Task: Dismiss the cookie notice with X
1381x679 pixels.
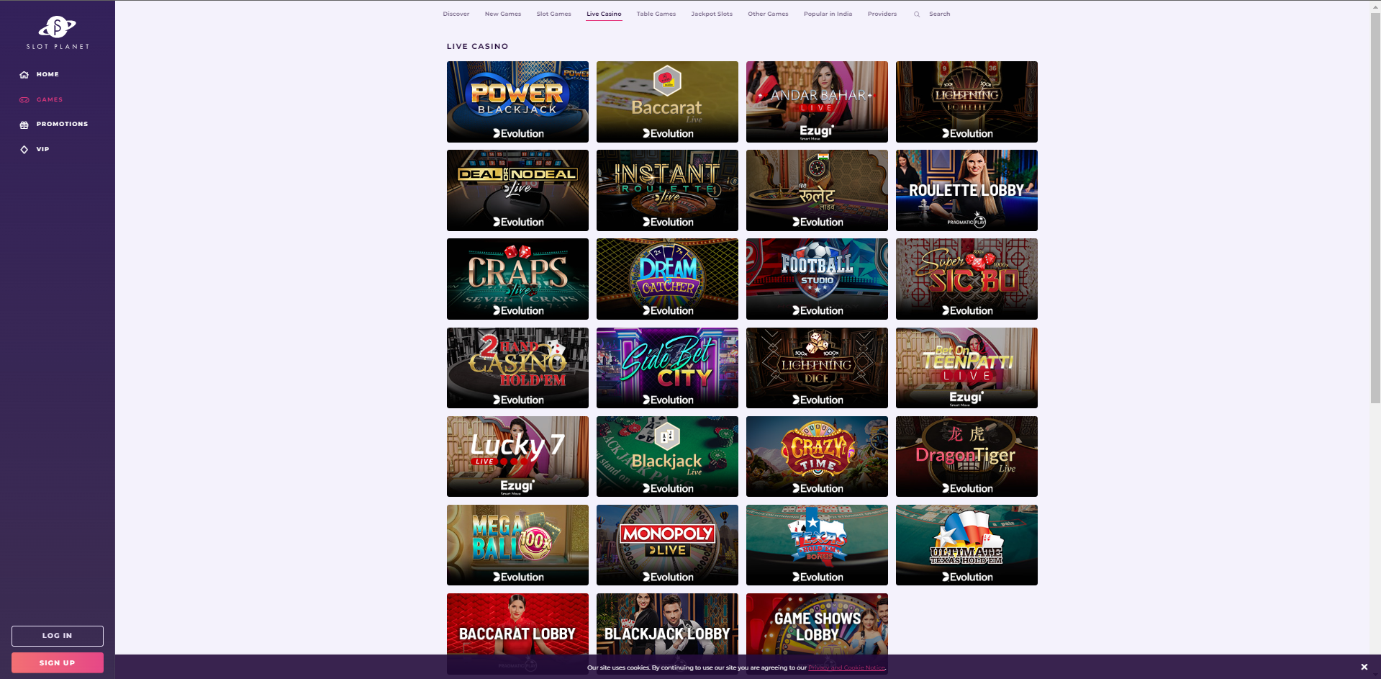Action: point(1364,667)
